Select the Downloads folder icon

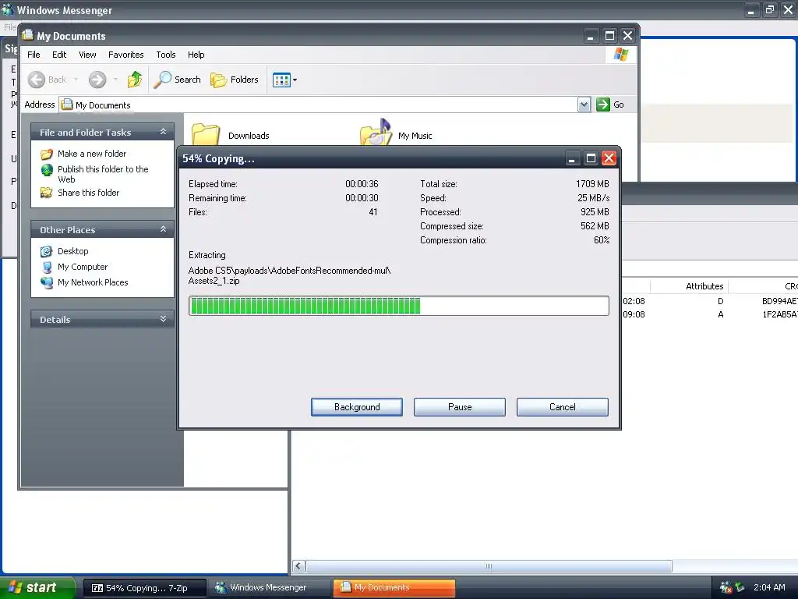206,134
